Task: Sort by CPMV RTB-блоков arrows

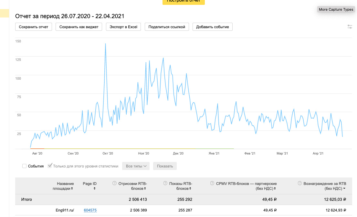Action: pos(275,189)
